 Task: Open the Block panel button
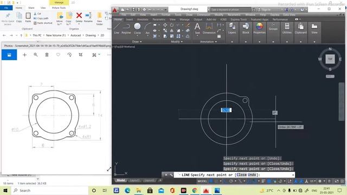tap(246, 29)
